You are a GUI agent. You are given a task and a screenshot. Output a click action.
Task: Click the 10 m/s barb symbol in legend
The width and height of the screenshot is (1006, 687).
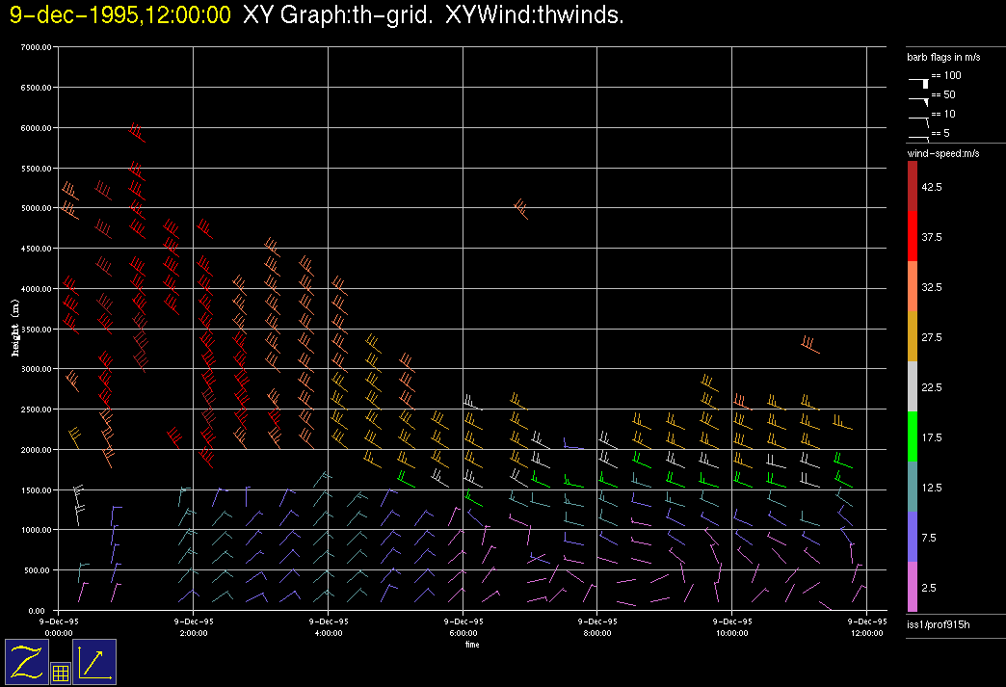[919, 119]
